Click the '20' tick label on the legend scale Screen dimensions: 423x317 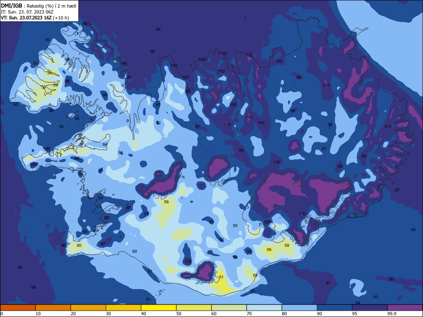coord(73,314)
